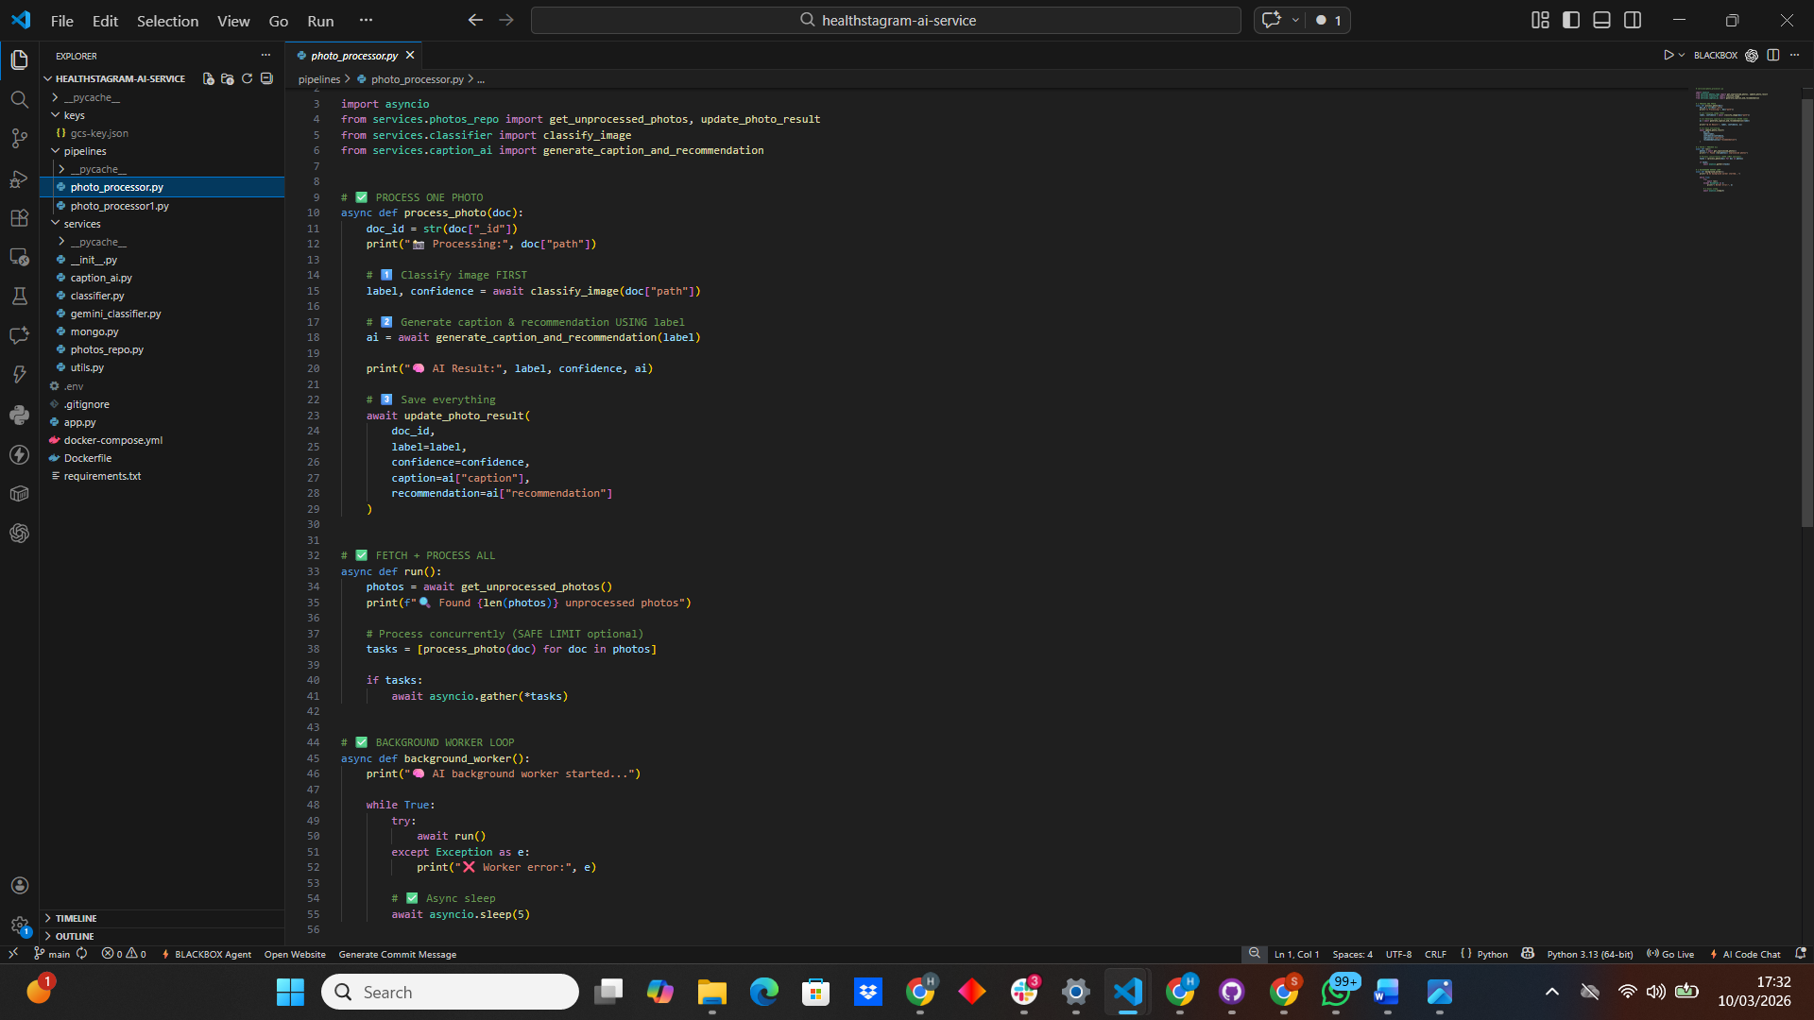Refresh the Explorer file tree

pos(247,79)
